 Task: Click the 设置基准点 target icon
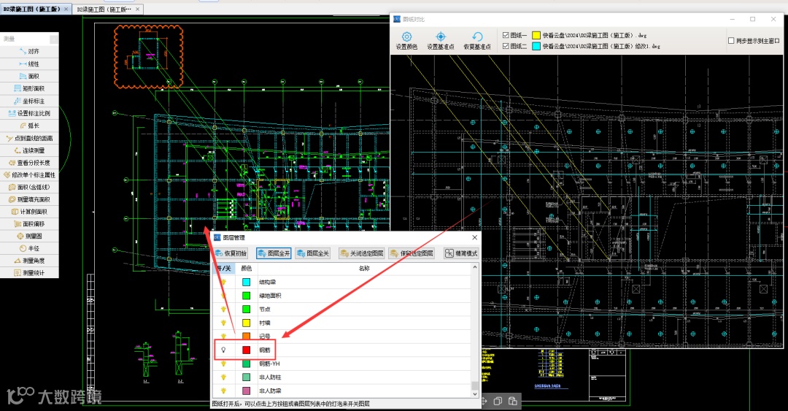441,37
